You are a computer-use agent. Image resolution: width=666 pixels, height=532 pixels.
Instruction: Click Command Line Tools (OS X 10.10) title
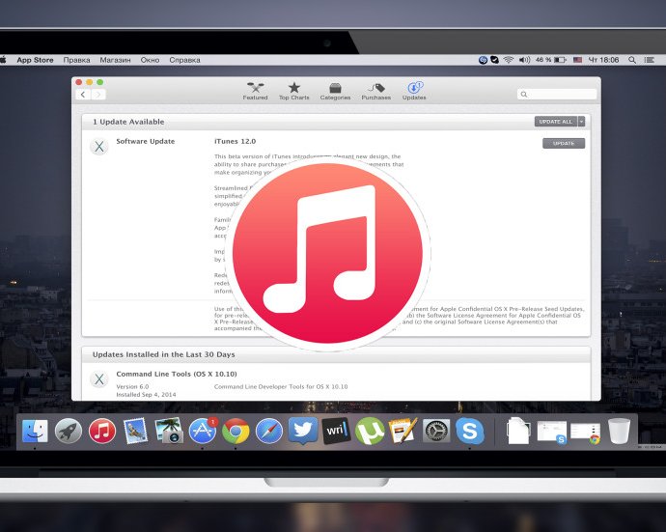(177, 374)
